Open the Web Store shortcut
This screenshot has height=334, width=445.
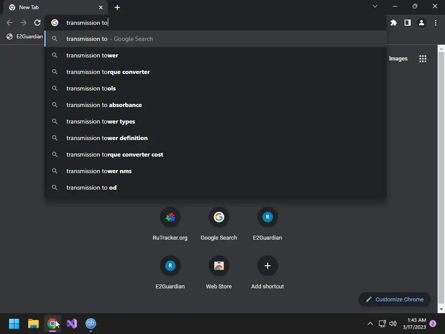[x=219, y=273]
